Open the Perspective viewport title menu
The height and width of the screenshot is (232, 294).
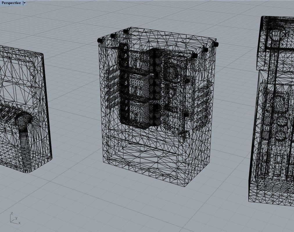[11, 3]
